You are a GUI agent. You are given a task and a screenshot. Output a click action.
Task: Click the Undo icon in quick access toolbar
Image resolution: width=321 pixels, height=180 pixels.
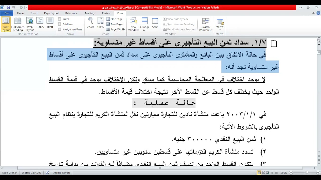[x=14, y=7]
